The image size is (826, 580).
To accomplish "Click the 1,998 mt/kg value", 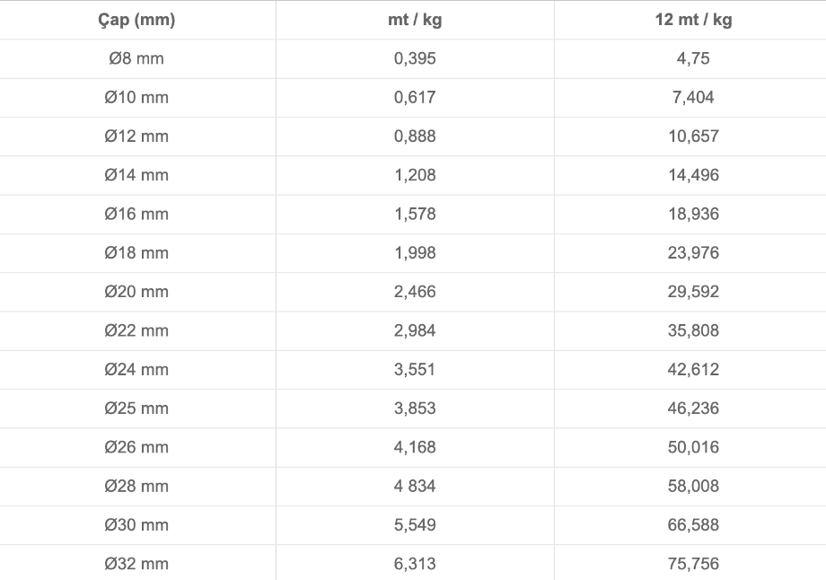I will click(x=415, y=253).
